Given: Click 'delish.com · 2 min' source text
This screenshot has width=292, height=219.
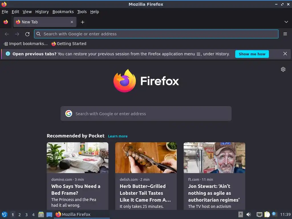Looking at the screenshot, I should click(x=135, y=180).
